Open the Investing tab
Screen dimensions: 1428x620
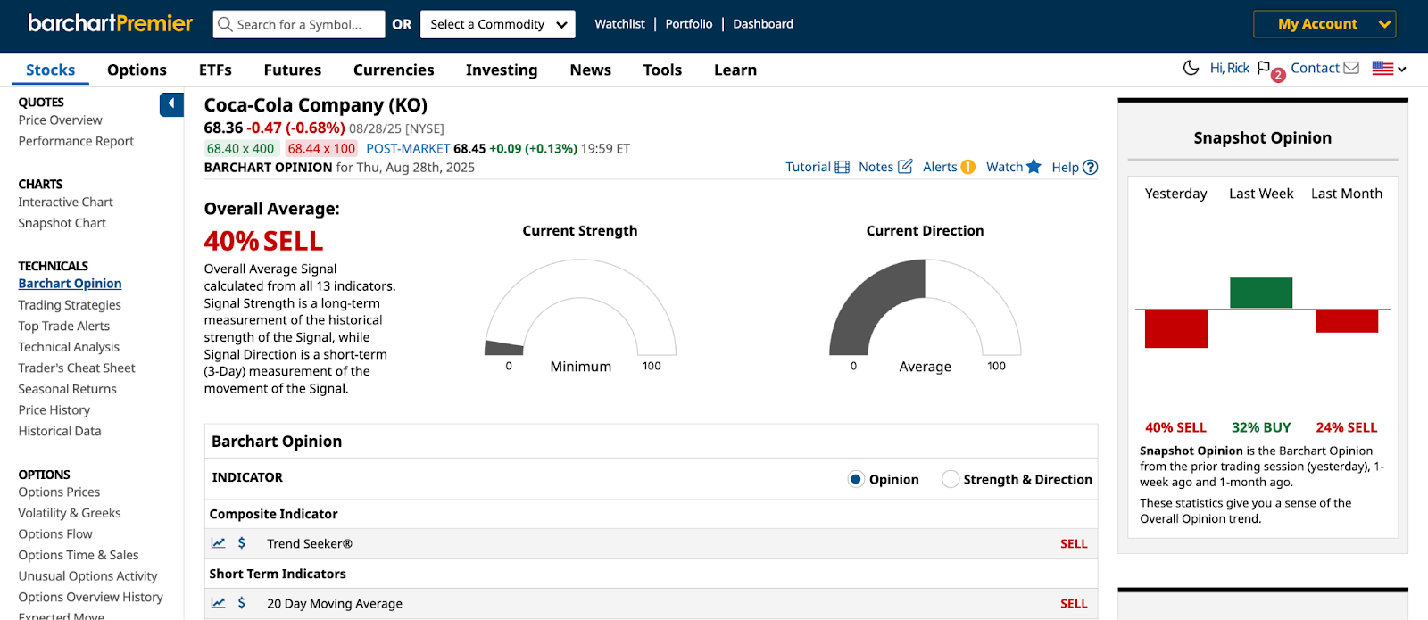click(x=502, y=70)
